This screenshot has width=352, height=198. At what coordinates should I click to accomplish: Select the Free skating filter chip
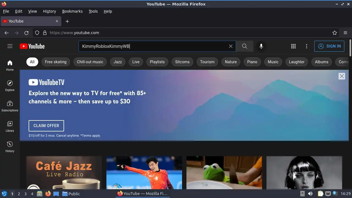pyautogui.click(x=56, y=62)
